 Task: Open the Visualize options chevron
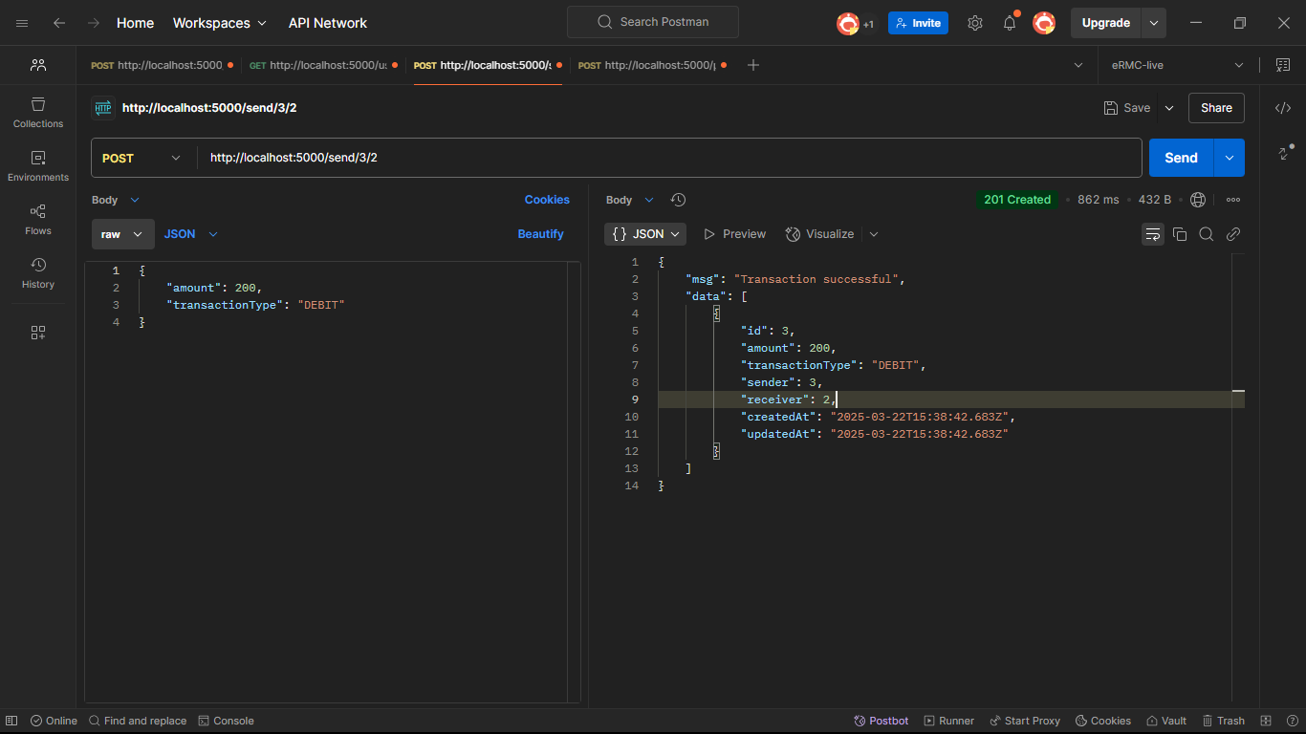[x=873, y=234]
